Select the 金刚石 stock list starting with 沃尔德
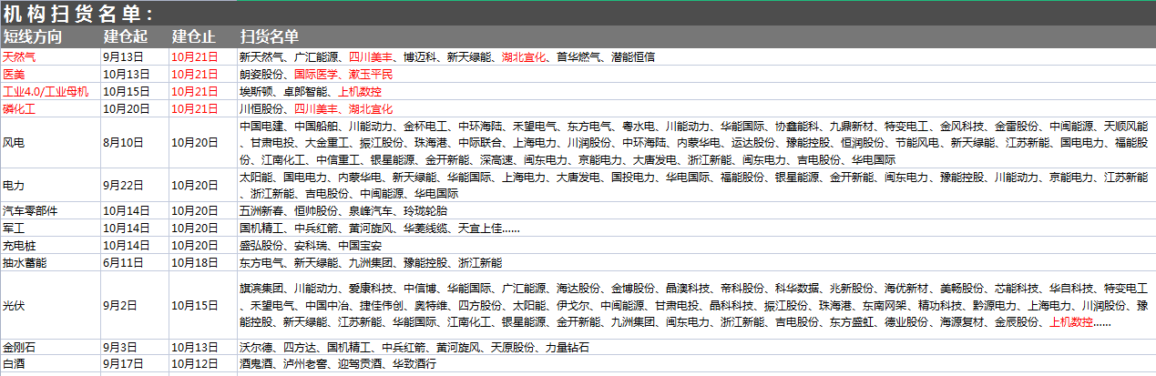 tap(696, 348)
